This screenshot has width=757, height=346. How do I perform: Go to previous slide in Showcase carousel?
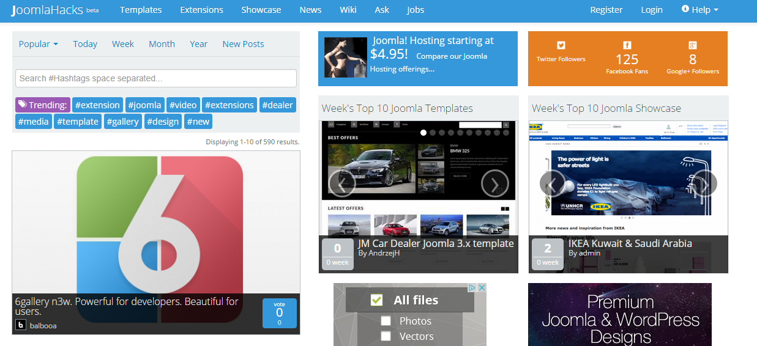[x=553, y=183]
